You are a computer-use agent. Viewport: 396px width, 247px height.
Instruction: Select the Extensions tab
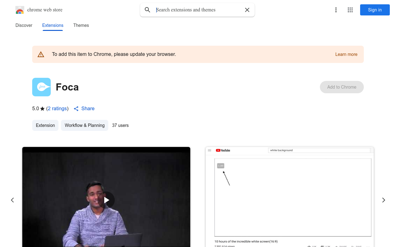point(53,25)
